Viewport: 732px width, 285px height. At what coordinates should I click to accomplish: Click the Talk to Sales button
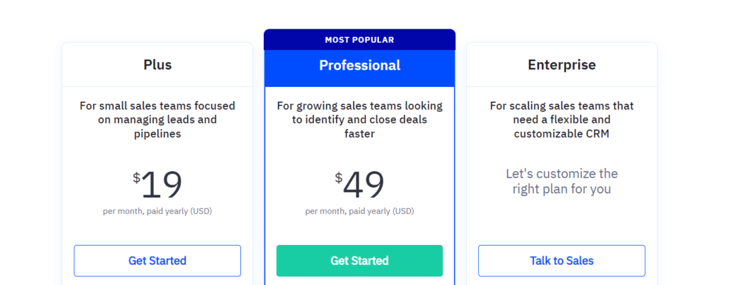tap(562, 261)
